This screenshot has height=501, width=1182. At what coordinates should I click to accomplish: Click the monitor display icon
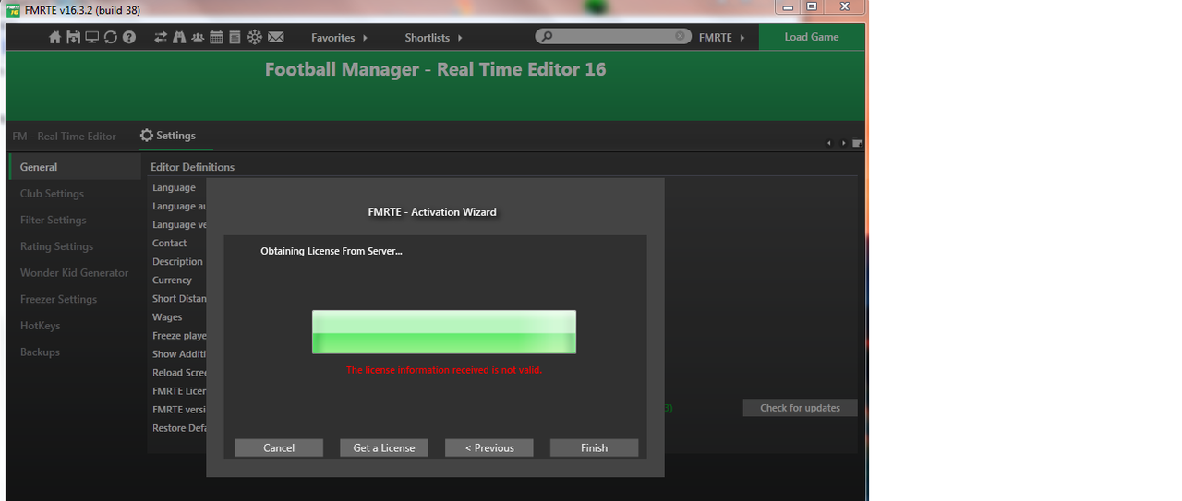tap(91, 37)
